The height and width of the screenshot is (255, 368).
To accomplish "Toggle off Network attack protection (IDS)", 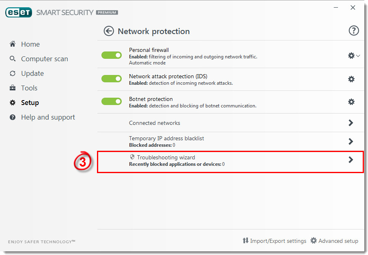I will click(112, 79).
